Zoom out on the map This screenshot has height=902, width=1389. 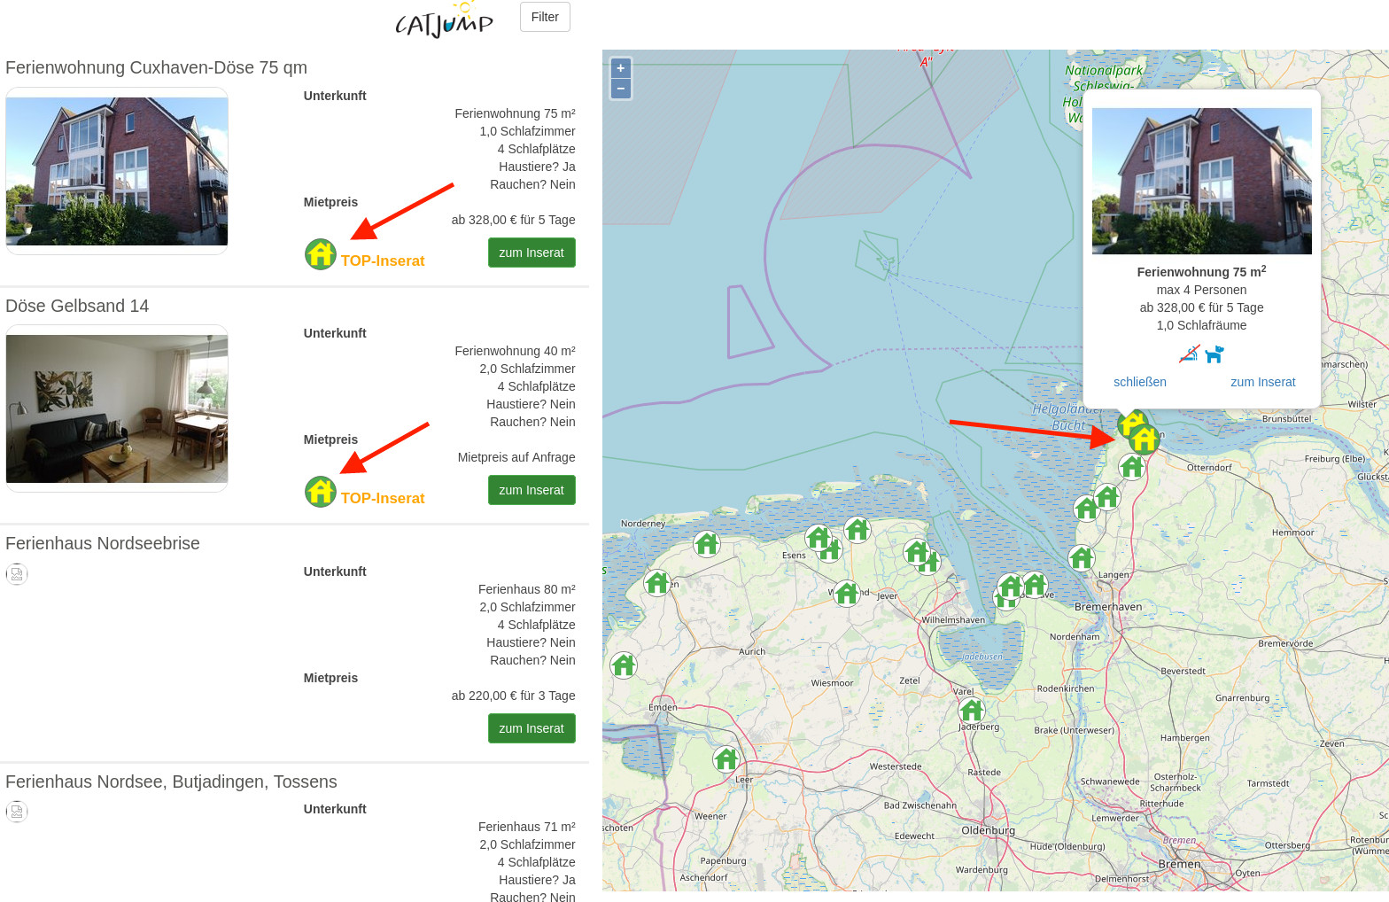[621, 89]
